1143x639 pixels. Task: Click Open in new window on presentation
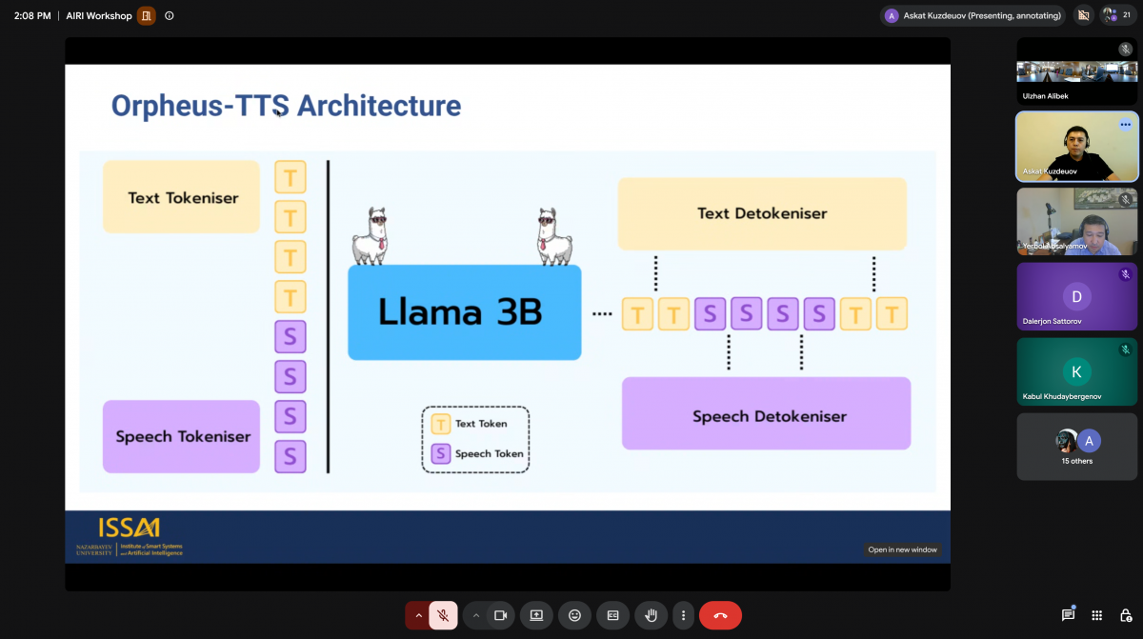point(902,549)
